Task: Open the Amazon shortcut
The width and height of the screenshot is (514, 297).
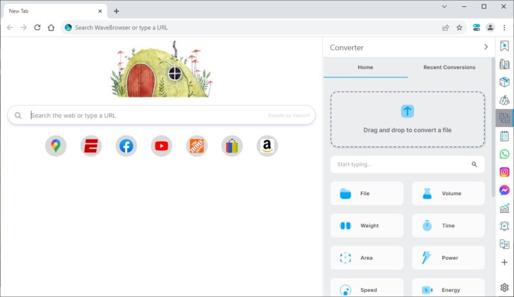Action: pyautogui.click(x=267, y=146)
